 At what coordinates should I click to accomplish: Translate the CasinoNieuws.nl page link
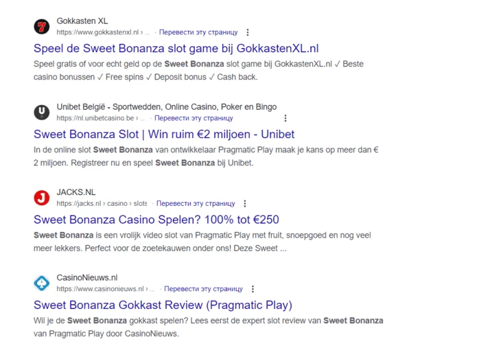[x=203, y=289]
